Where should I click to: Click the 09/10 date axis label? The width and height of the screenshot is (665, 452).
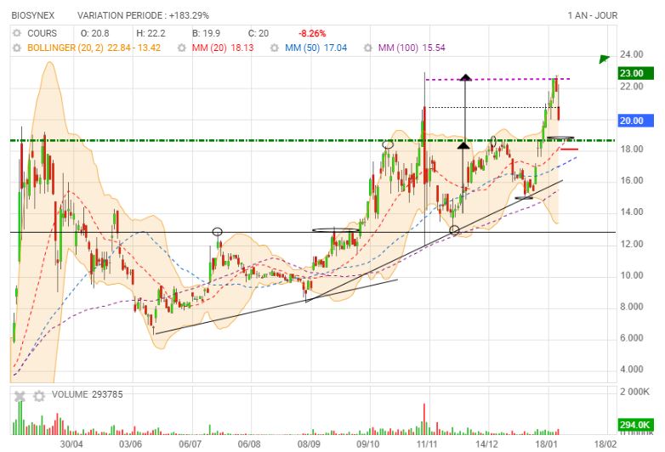pos(367,444)
